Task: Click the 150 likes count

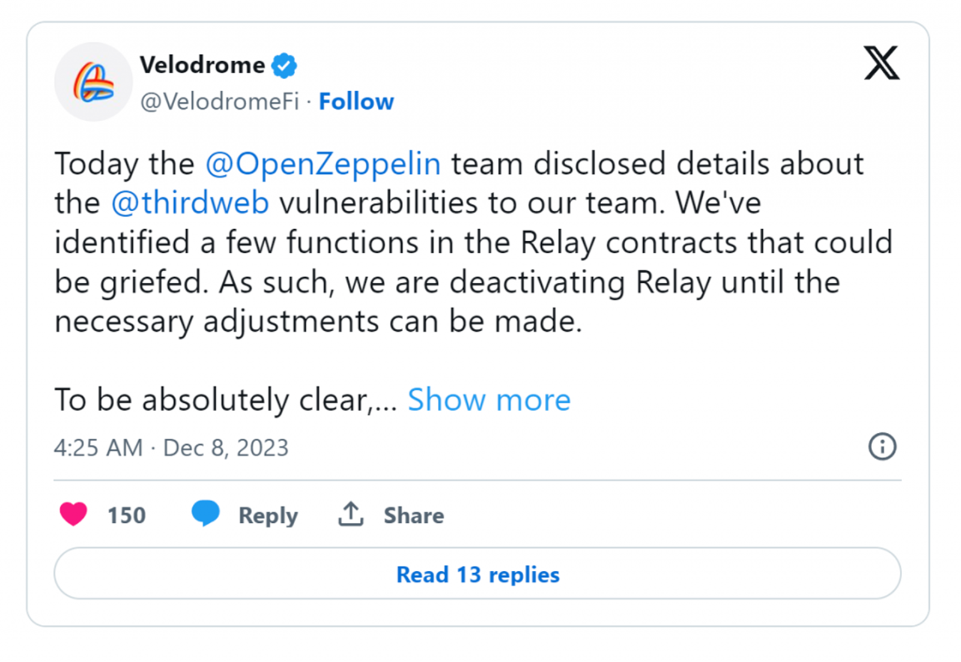Action: tap(126, 515)
